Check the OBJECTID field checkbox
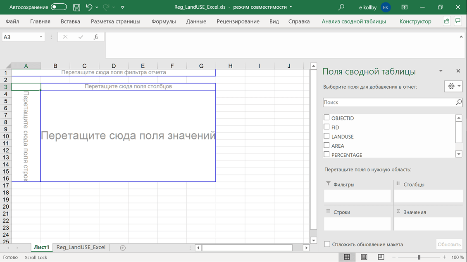 click(326, 118)
